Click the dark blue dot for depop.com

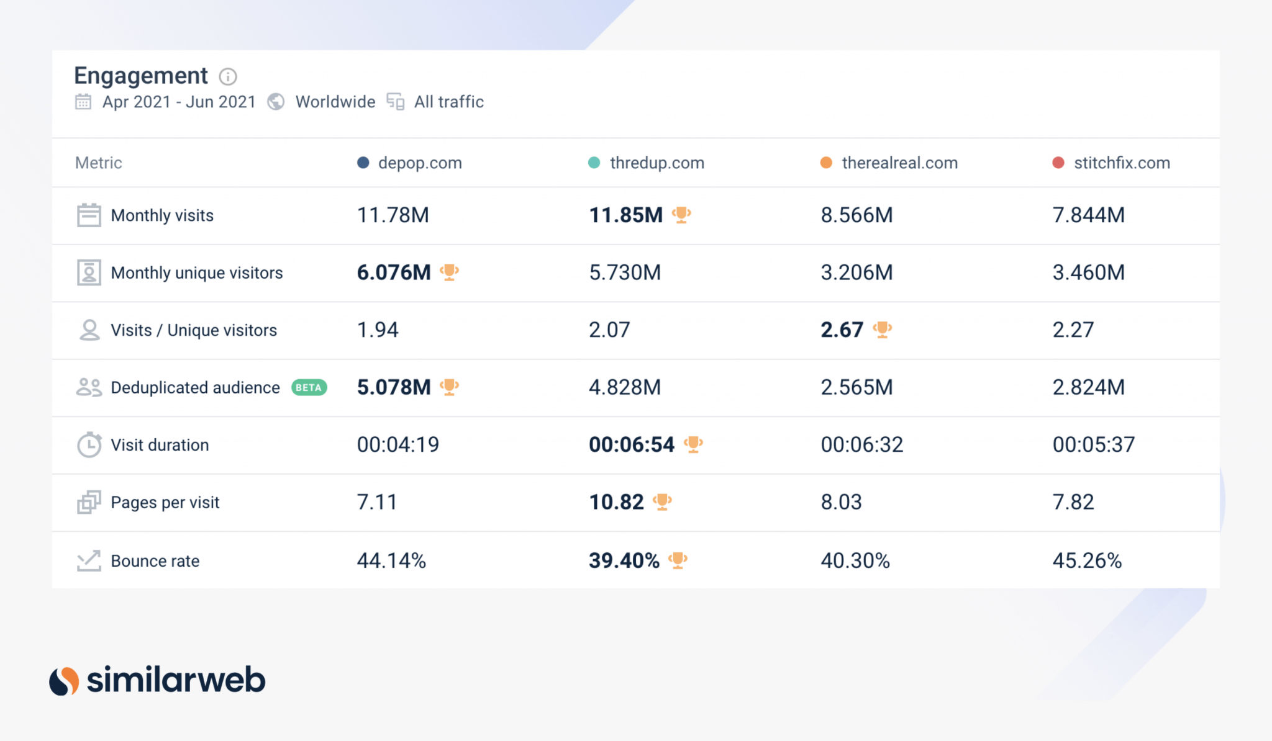pyautogui.click(x=363, y=163)
